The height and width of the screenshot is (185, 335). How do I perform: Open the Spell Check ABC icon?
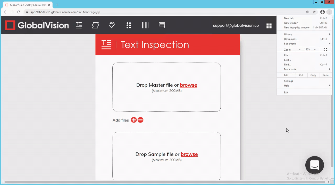click(x=112, y=25)
